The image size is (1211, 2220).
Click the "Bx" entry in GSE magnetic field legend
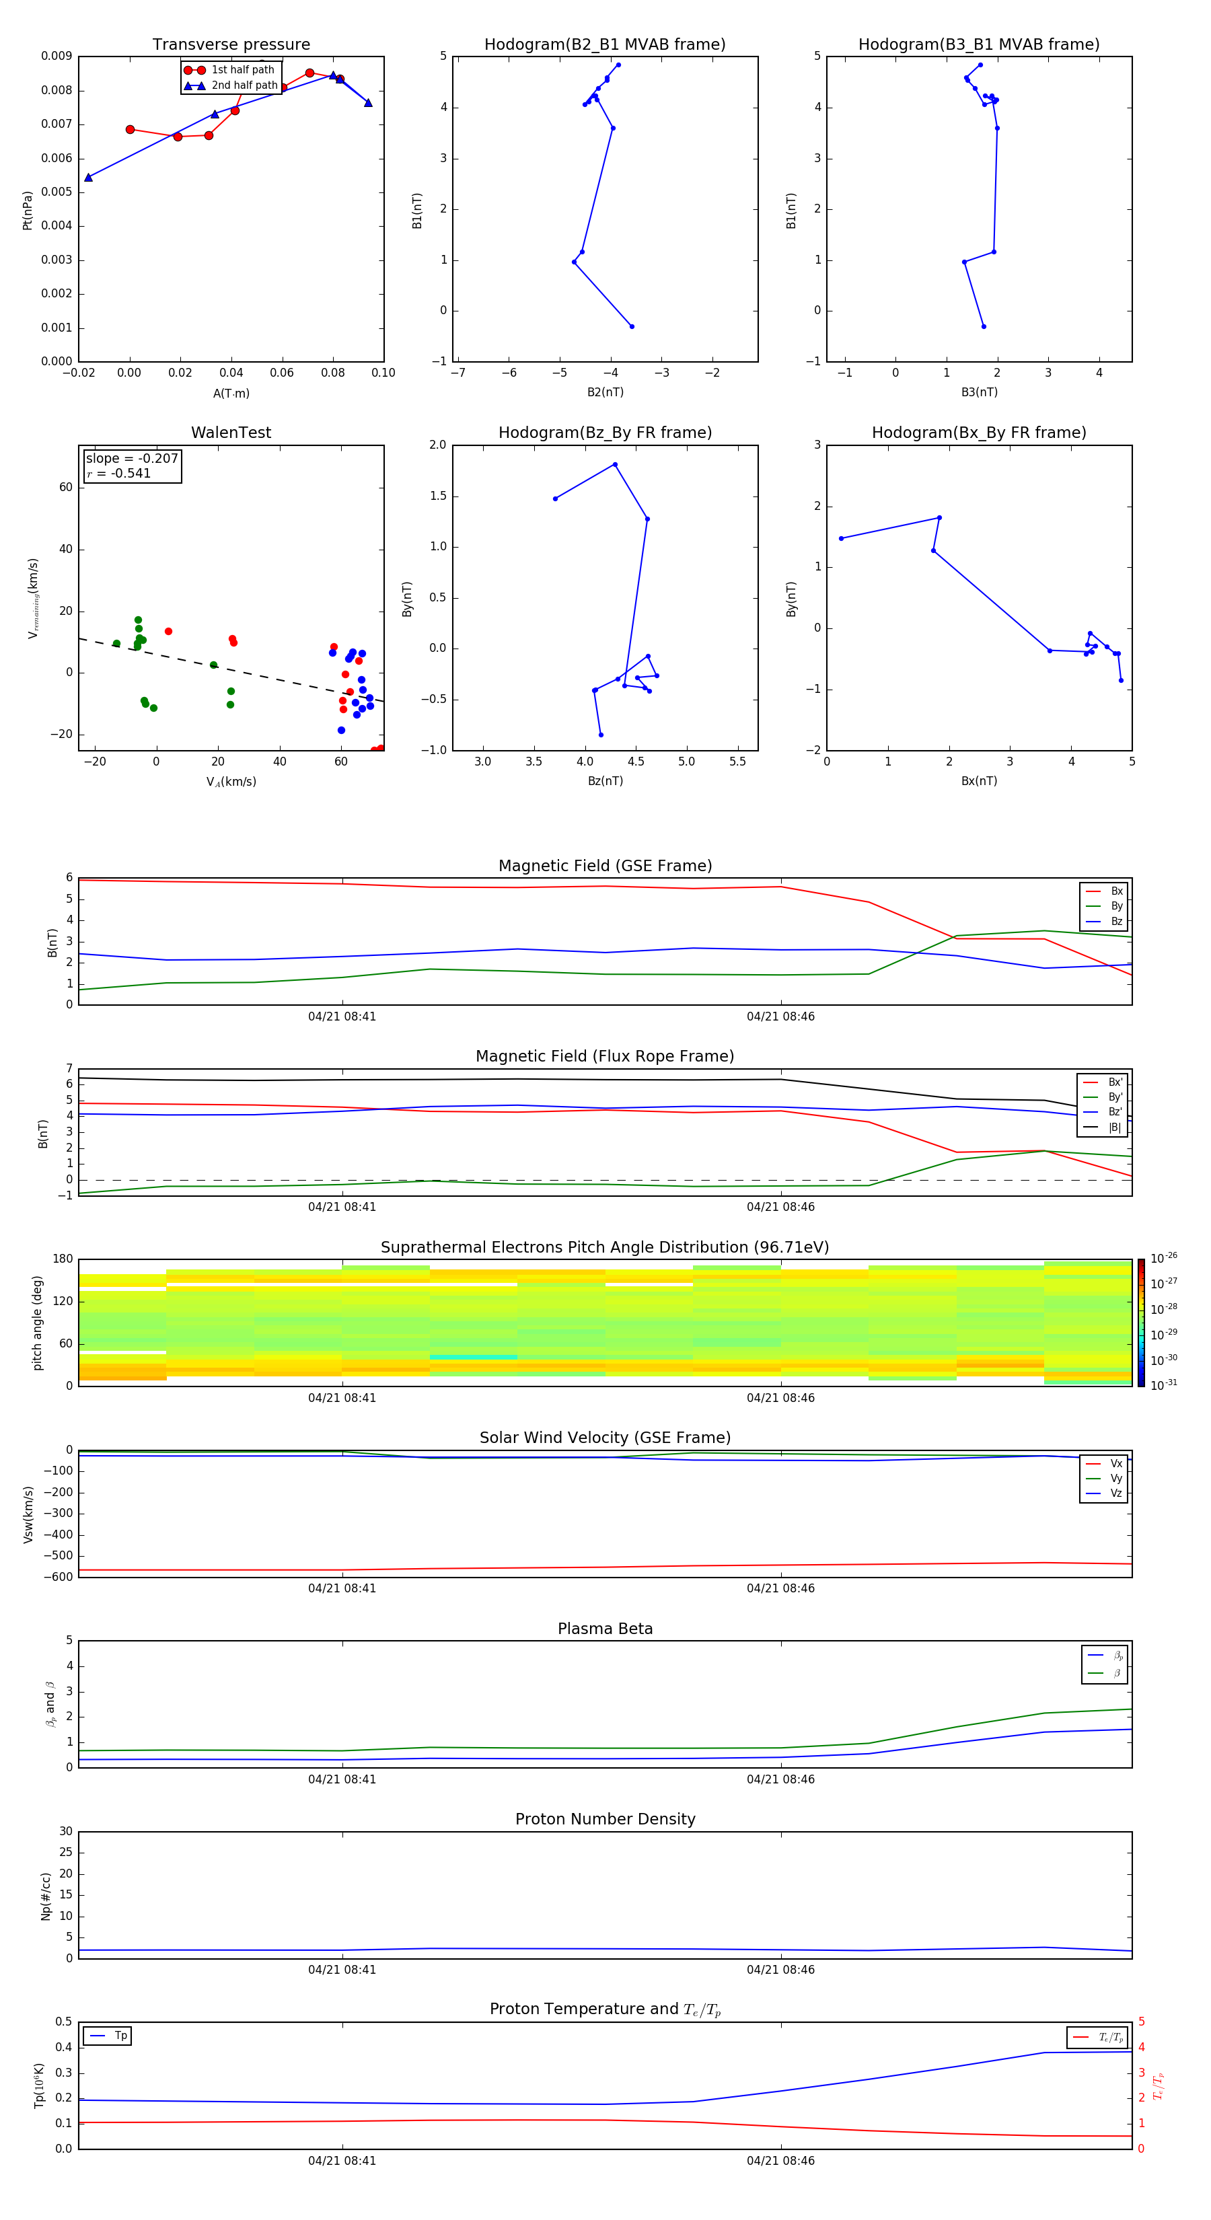pyautogui.click(x=1104, y=891)
